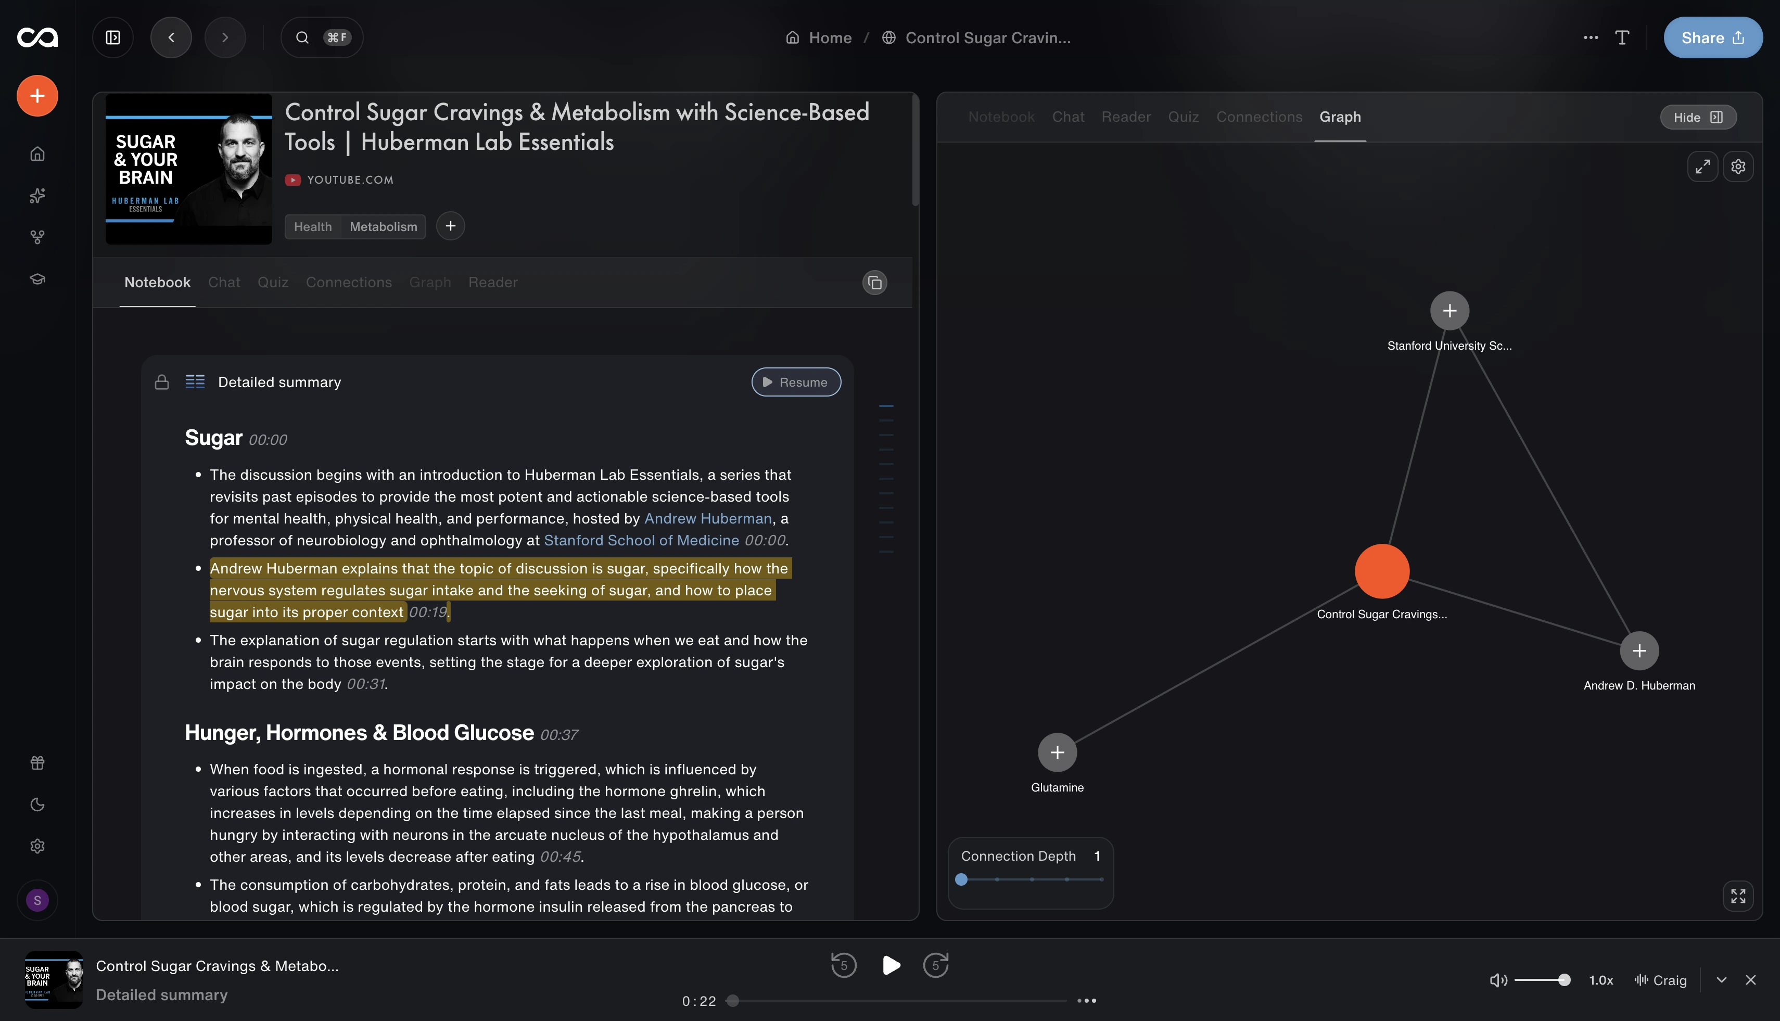Click the YOUTUBE.COM source link
Image resolution: width=1780 pixels, height=1021 pixels.
pyautogui.click(x=339, y=180)
